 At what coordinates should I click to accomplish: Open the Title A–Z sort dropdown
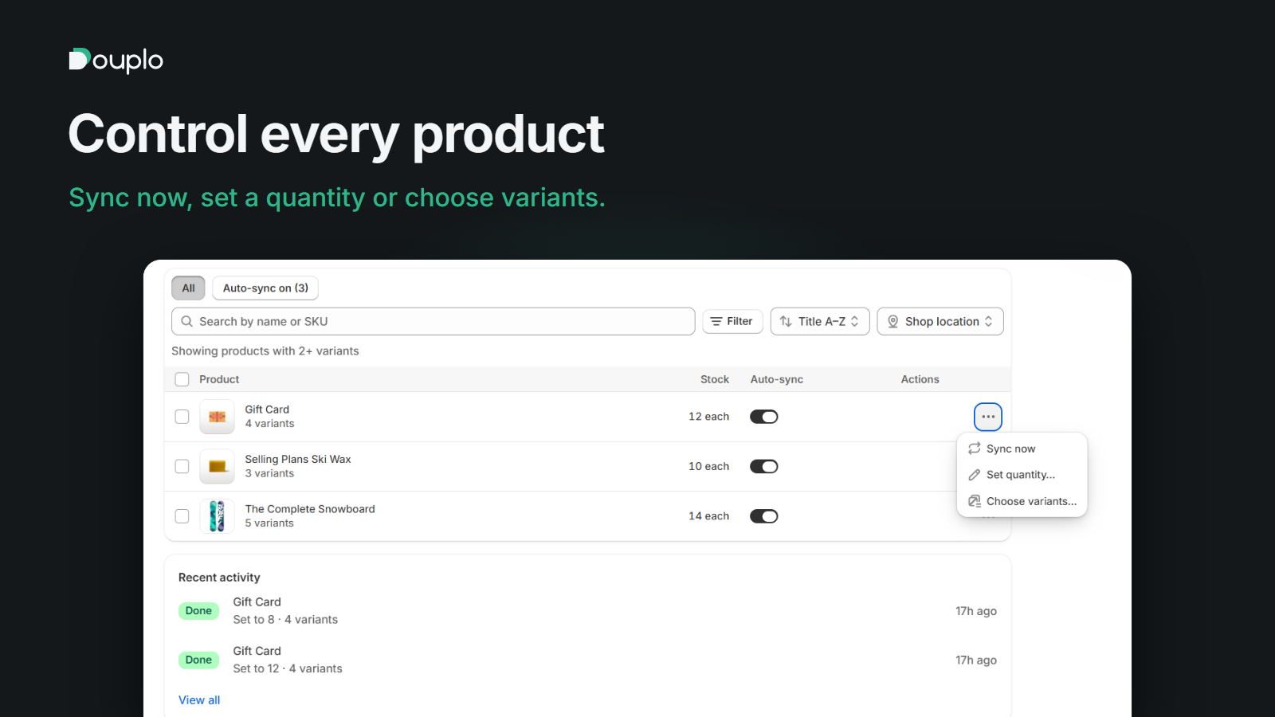pos(820,322)
